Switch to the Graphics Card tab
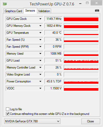 pos(13,11)
